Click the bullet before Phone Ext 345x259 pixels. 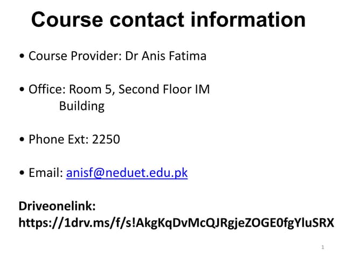click(21, 140)
